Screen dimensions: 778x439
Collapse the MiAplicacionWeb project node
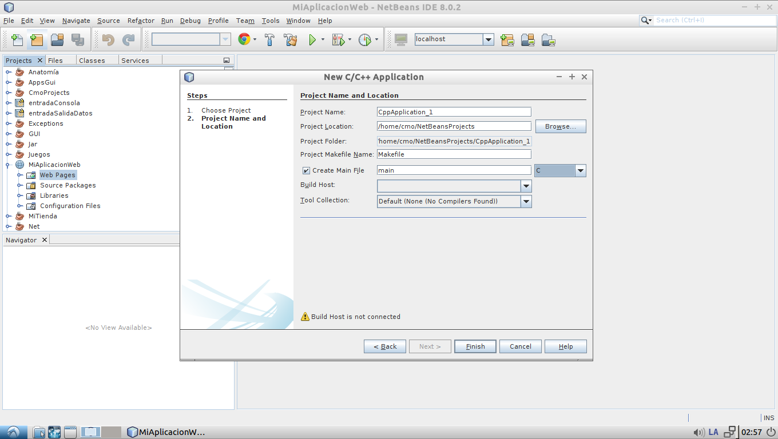(9, 165)
